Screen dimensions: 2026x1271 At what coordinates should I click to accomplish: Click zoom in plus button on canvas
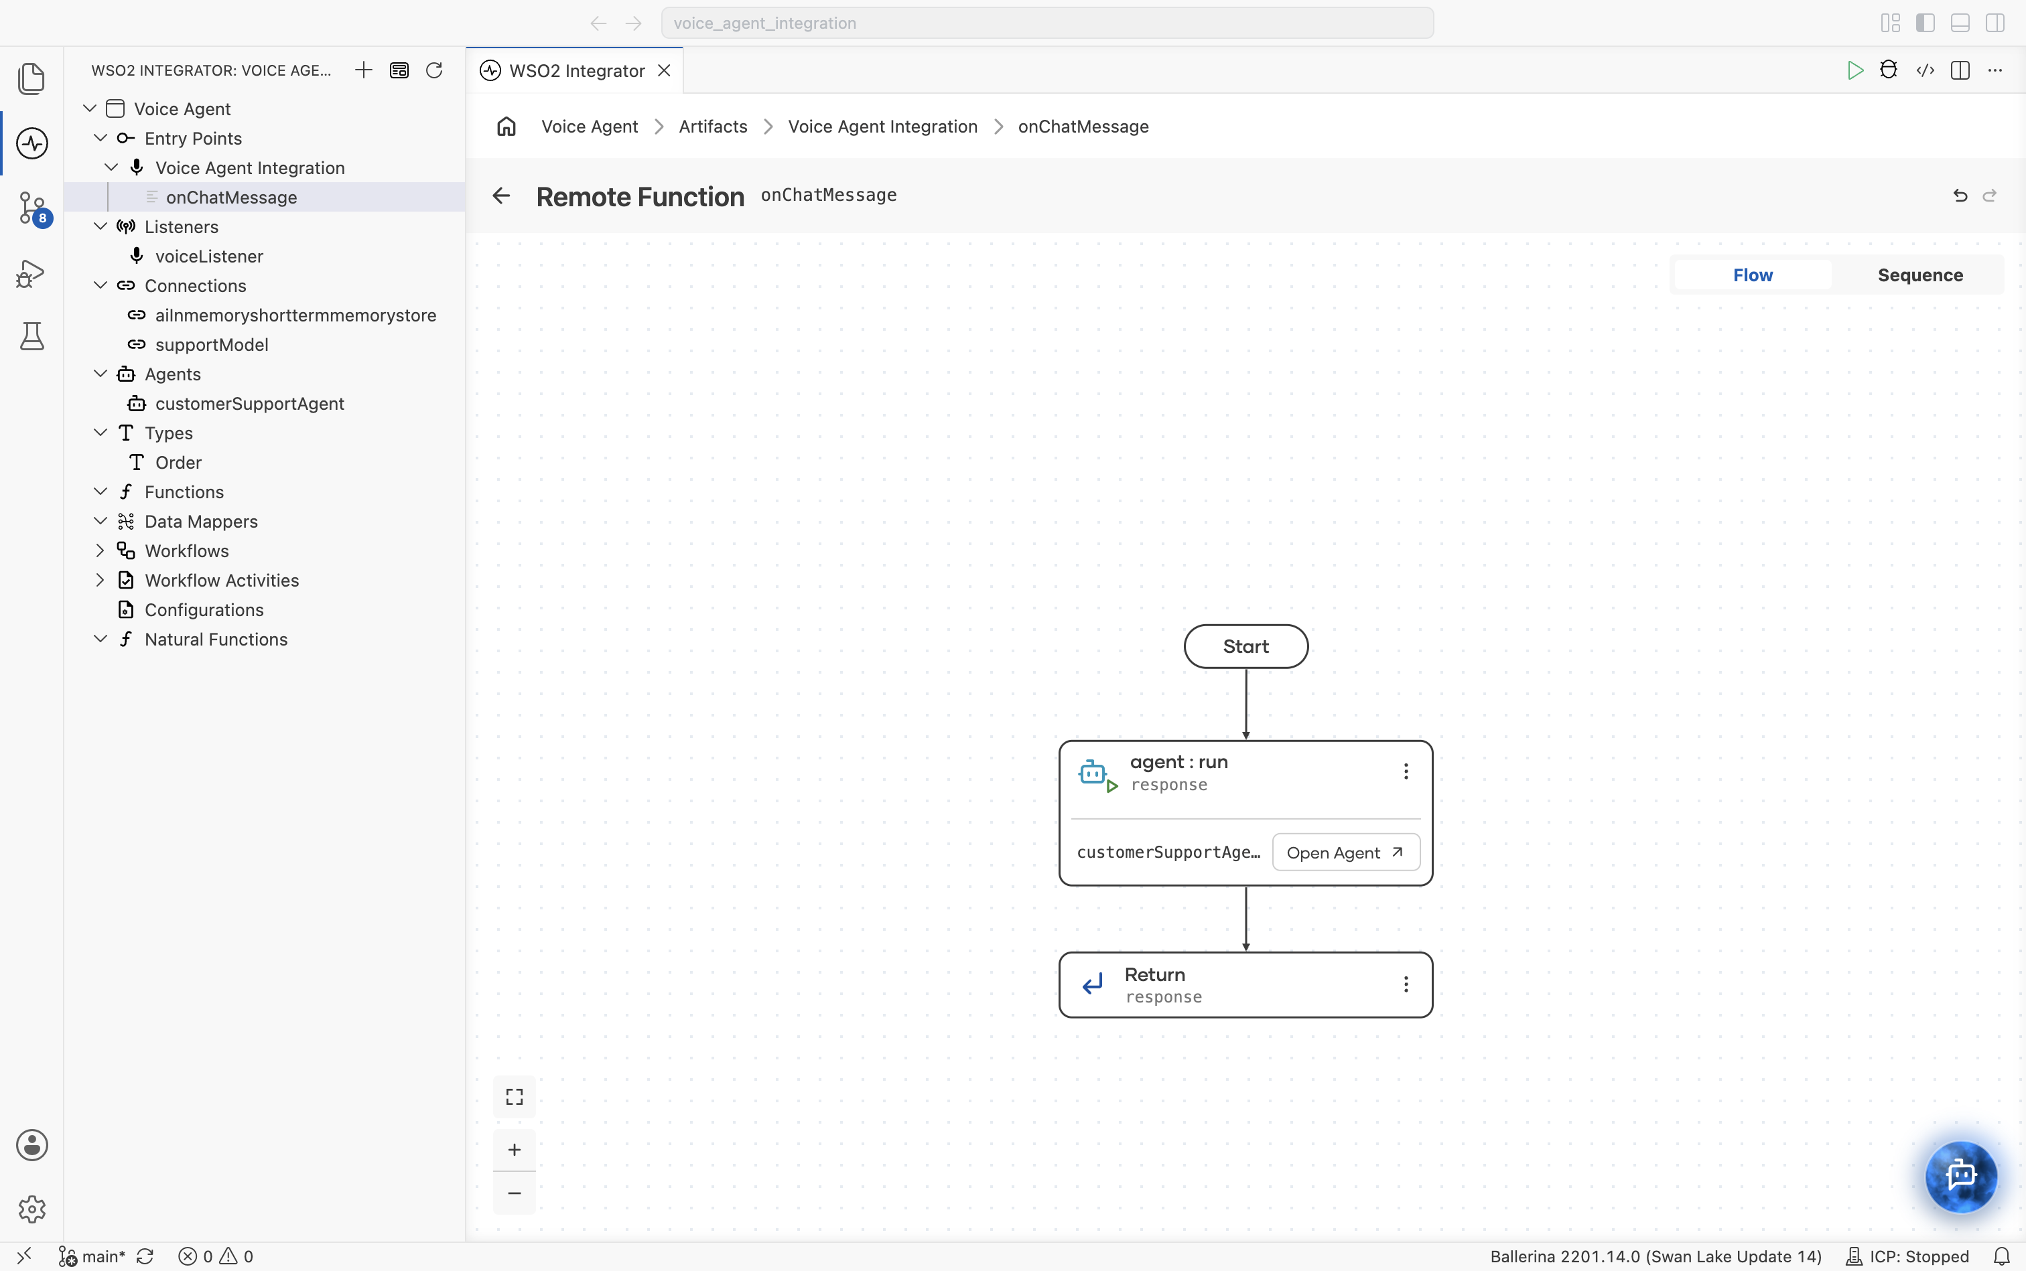point(515,1149)
